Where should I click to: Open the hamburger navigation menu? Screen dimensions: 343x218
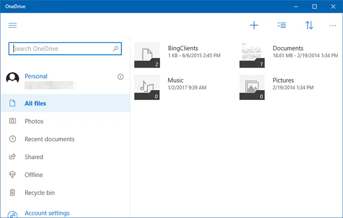[12, 26]
